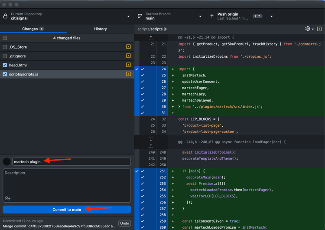Click the commit summary input field
325x230 pixels.
tap(71, 162)
